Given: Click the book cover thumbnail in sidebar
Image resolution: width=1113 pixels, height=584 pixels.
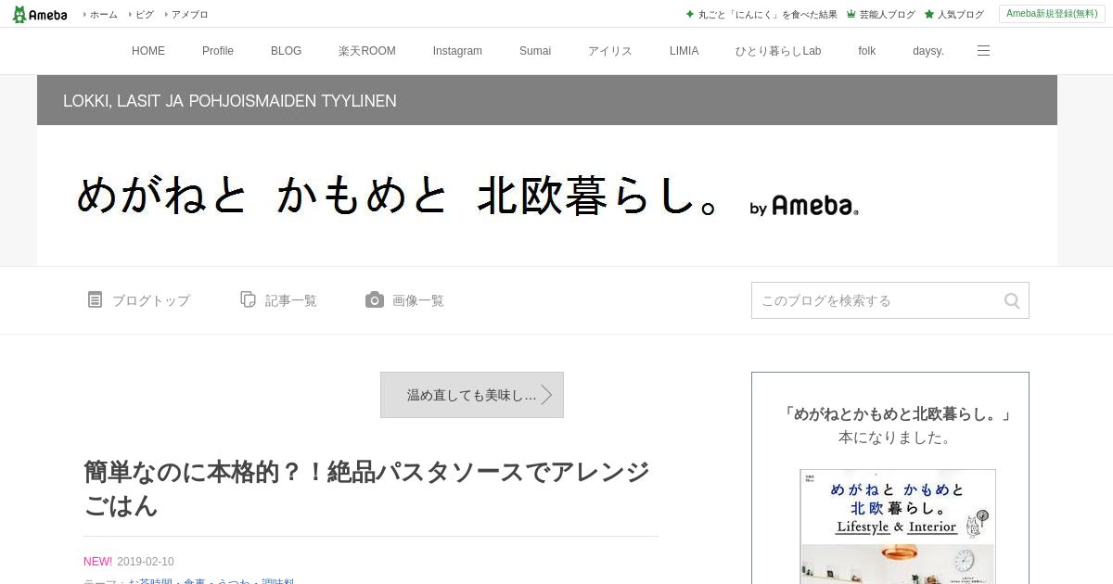Looking at the screenshot, I should [898, 527].
